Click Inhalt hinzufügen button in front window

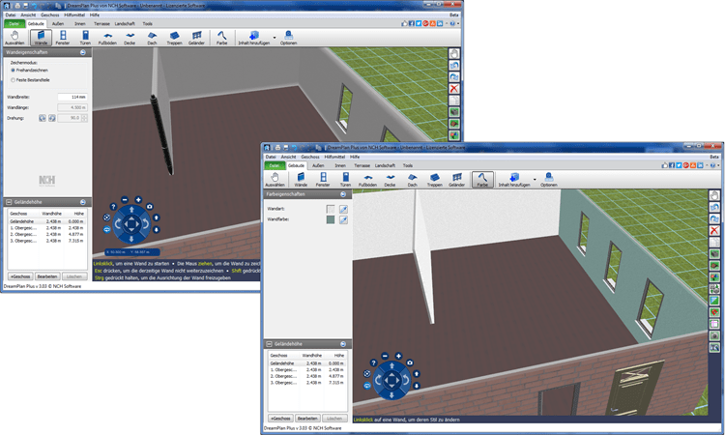pyautogui.click(x=513, y=180)
